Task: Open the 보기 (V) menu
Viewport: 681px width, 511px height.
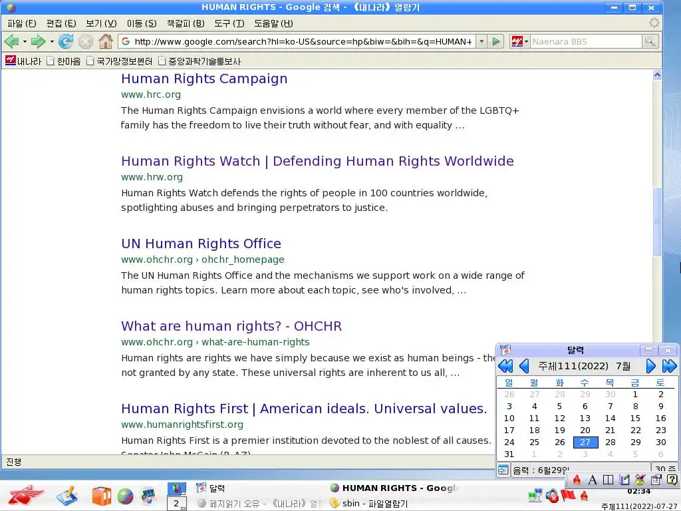Action: [x=101, y=23]
